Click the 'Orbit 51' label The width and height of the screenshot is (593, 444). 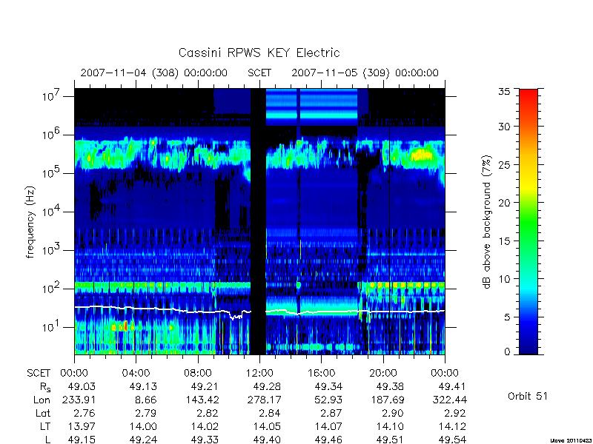528,396
